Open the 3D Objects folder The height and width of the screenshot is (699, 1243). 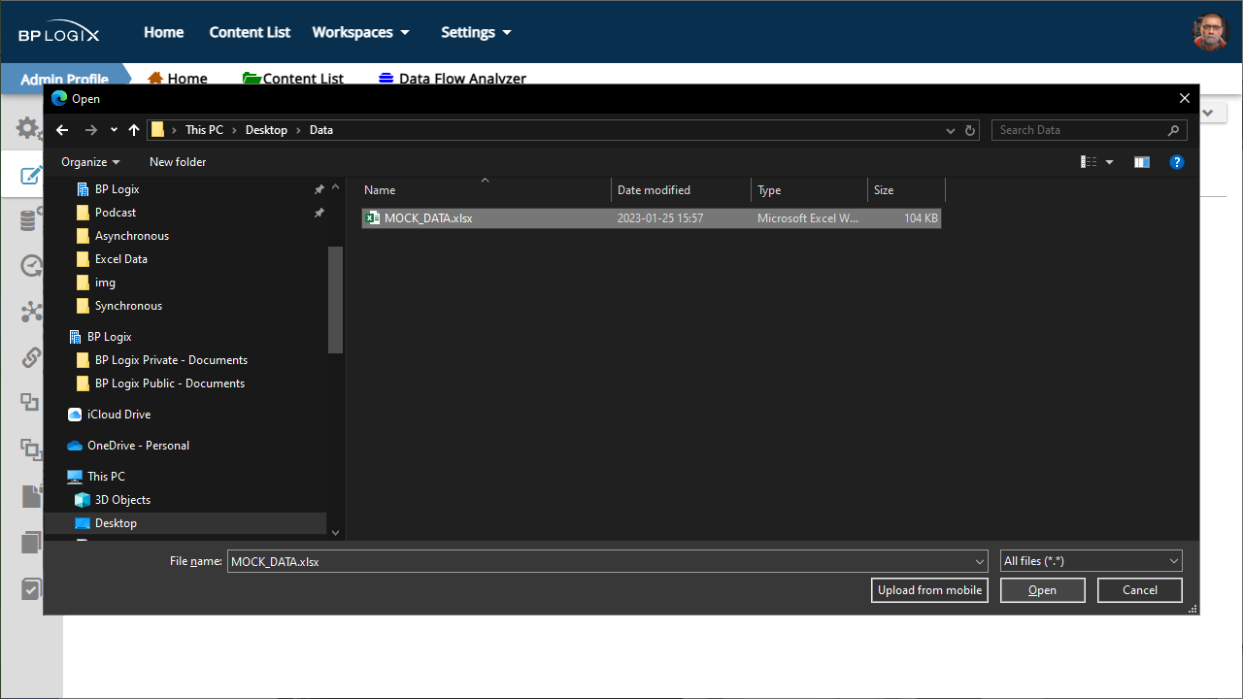pyautogui.click(x=122, y=500)
